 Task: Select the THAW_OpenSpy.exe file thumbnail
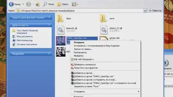[x=61, y=41]
